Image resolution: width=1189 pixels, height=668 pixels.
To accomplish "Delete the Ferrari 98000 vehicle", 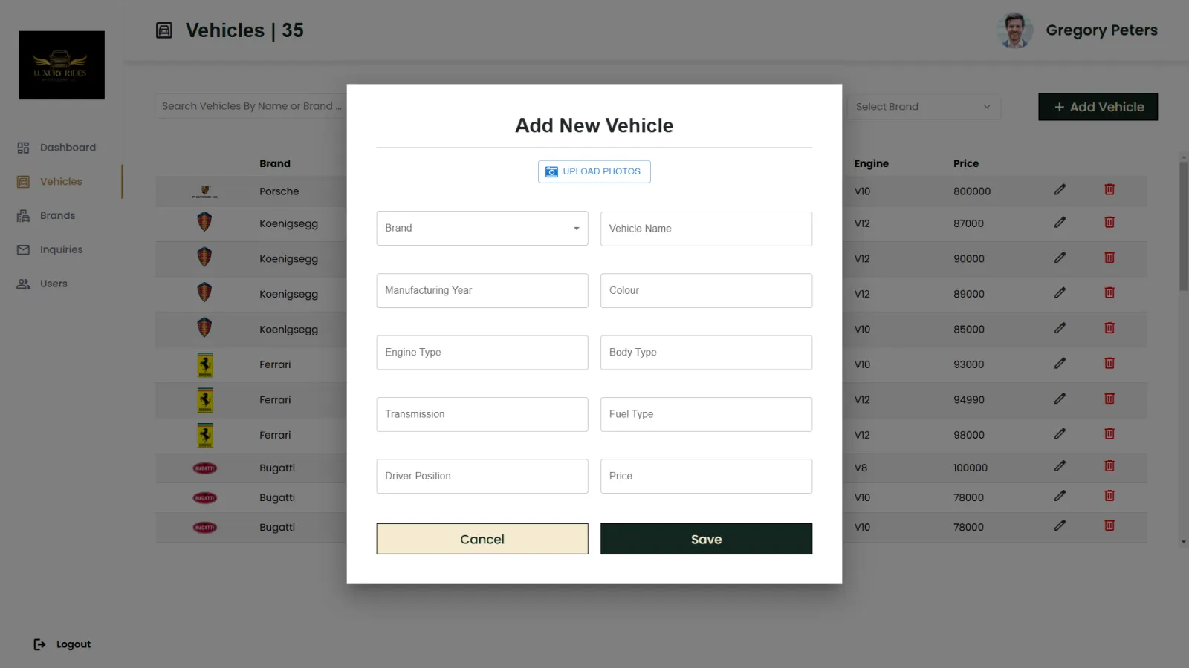I will 1109,433.
